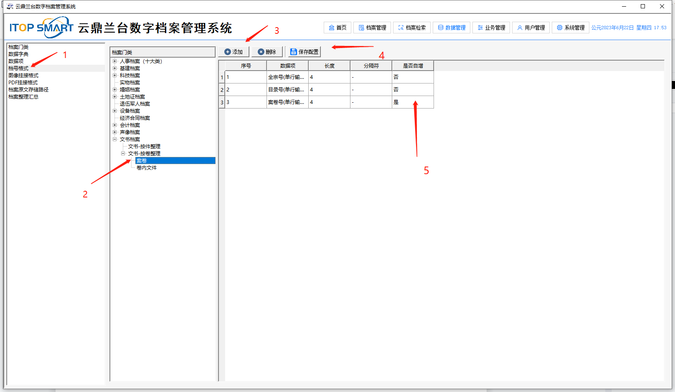Click the 数据项 column header
The image size is (675, 392).
[x=287, y=66]
